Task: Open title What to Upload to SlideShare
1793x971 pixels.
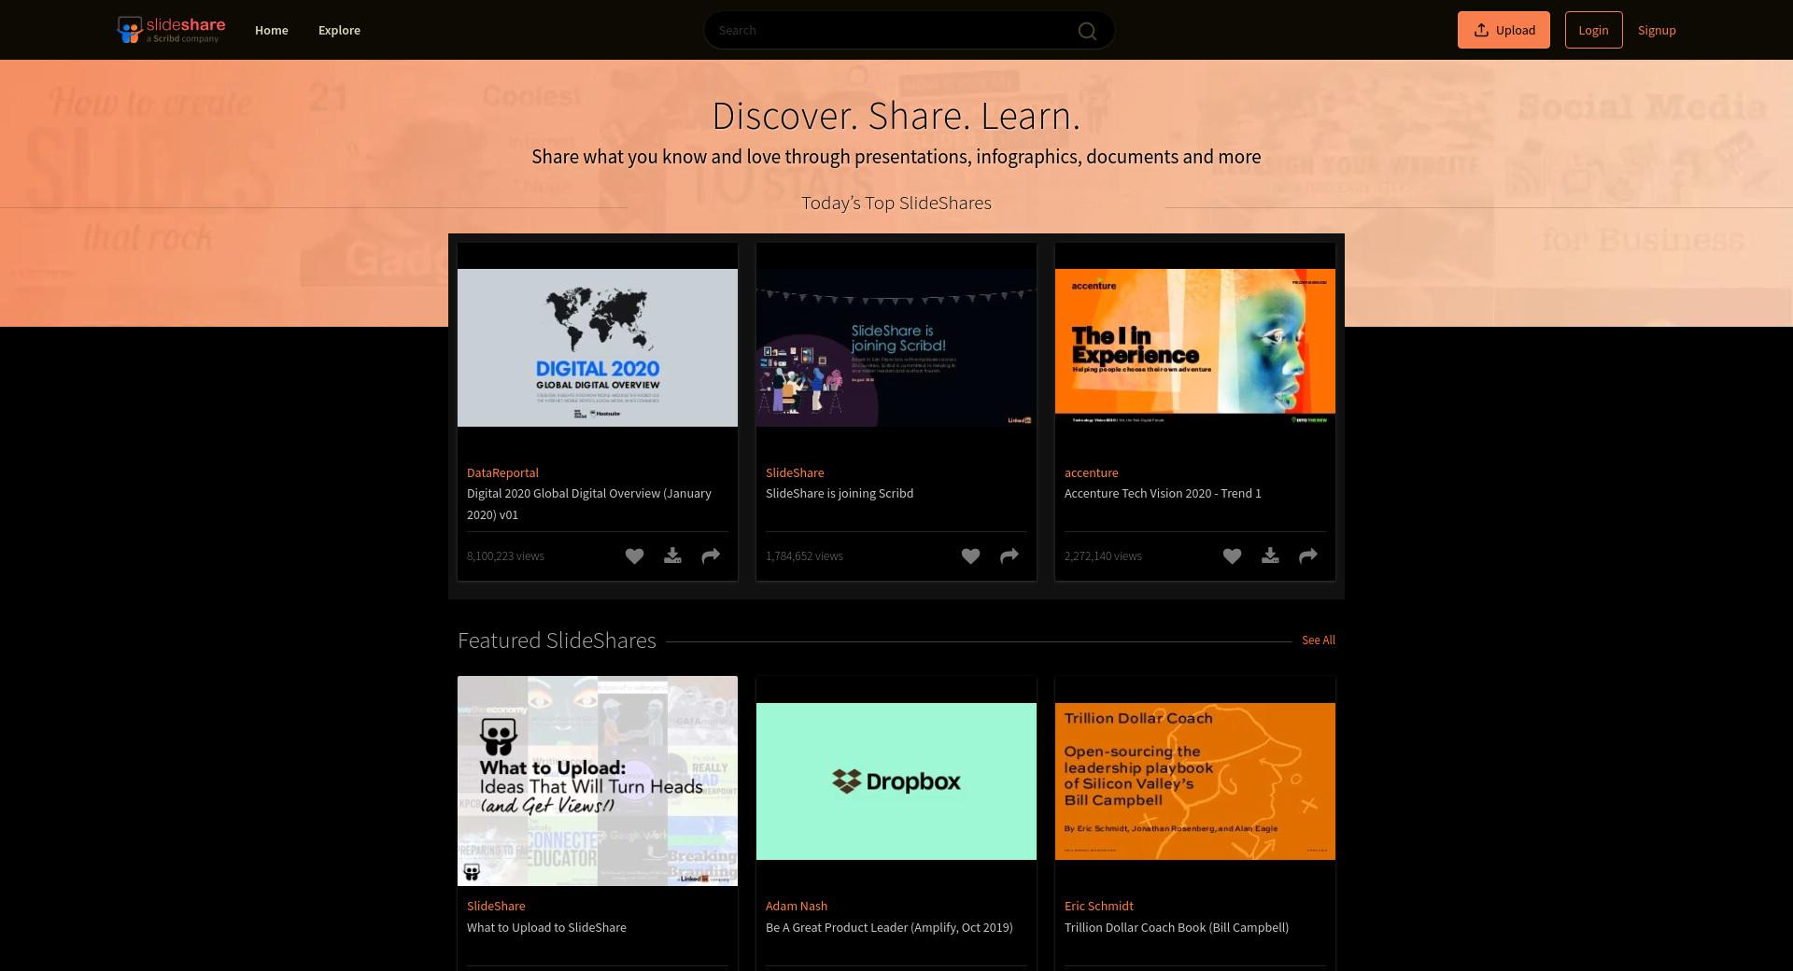Action: [546, 927]
